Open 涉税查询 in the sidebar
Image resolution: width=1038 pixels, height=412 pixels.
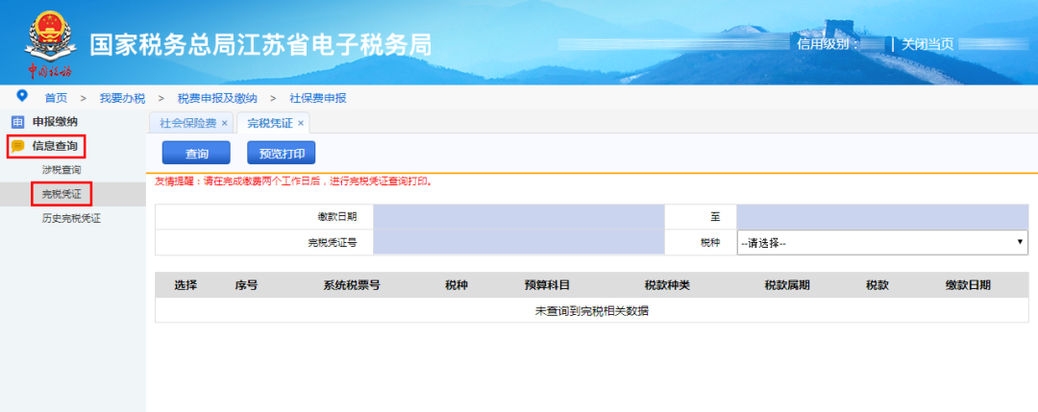pos(62,170)
